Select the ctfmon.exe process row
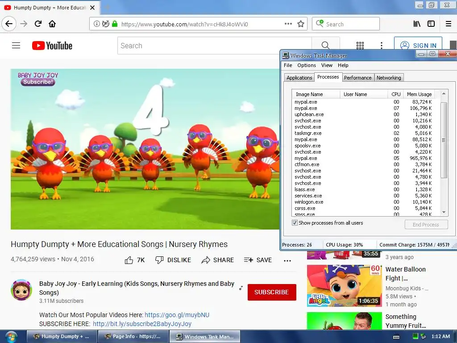This screenshot has height=343, width=457. coord(363,164)
